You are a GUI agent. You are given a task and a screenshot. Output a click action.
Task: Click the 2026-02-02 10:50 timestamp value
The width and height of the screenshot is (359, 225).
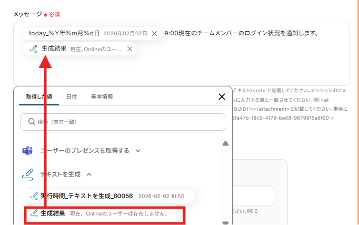[162, 197]
